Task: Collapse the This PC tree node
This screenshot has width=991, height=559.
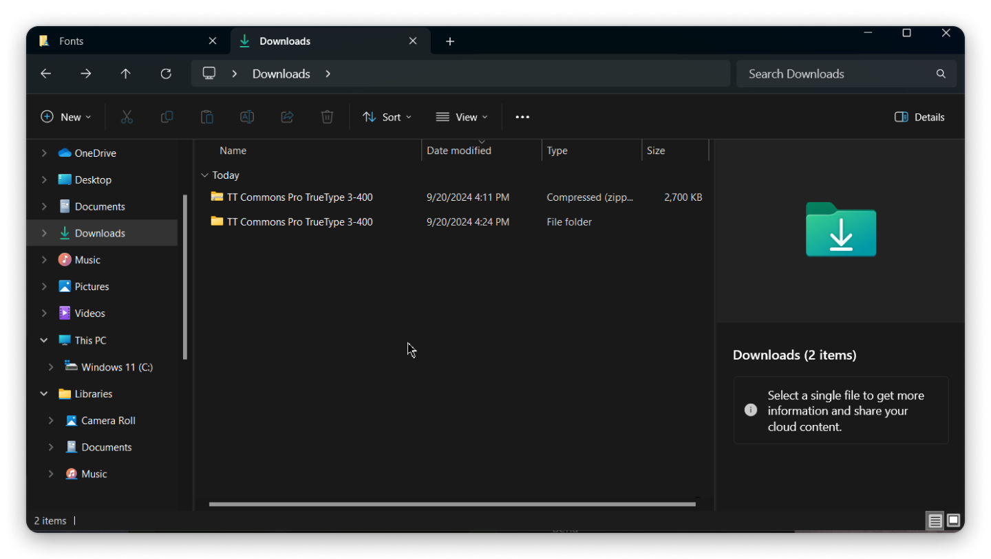Action: 44,340
